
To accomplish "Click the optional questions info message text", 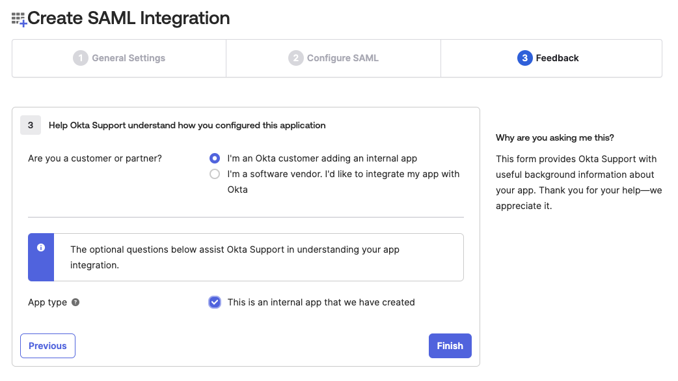I will tap(235, 257).
